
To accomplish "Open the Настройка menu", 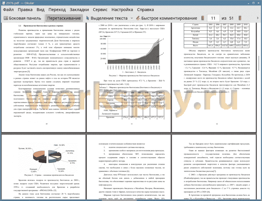I will pos(122,10).
